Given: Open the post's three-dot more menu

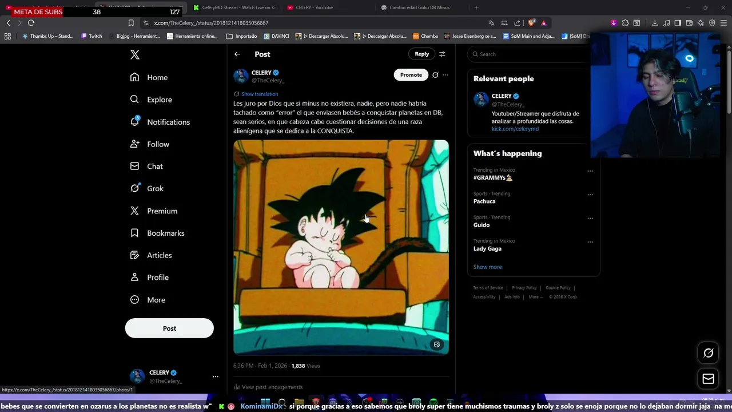Looking at the screenshot, I should pos(445,75).
